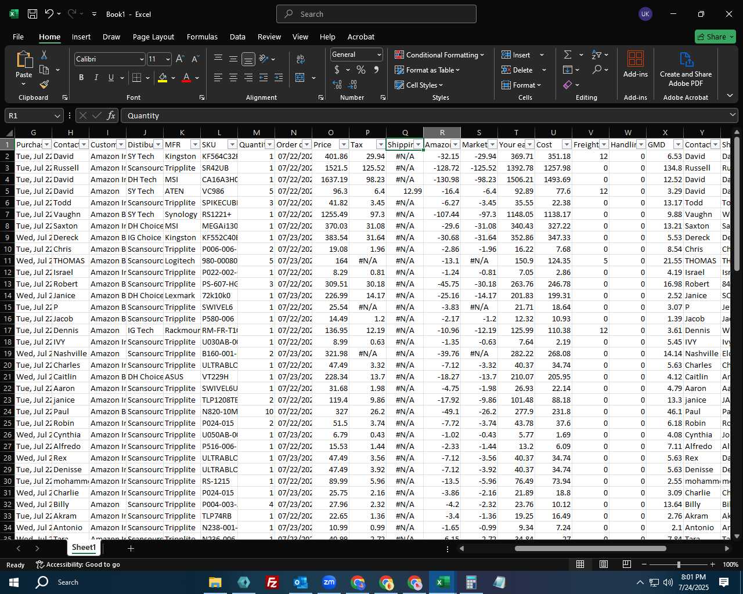743x594 pixels.
Task: Add a new sheet with plus icon
Action: point(131,548)
